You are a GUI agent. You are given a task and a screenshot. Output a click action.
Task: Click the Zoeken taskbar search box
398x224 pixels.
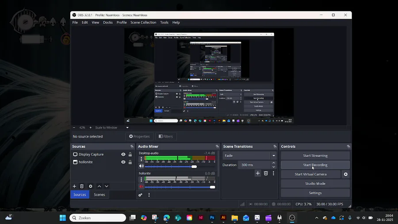[x=98, y=218]
